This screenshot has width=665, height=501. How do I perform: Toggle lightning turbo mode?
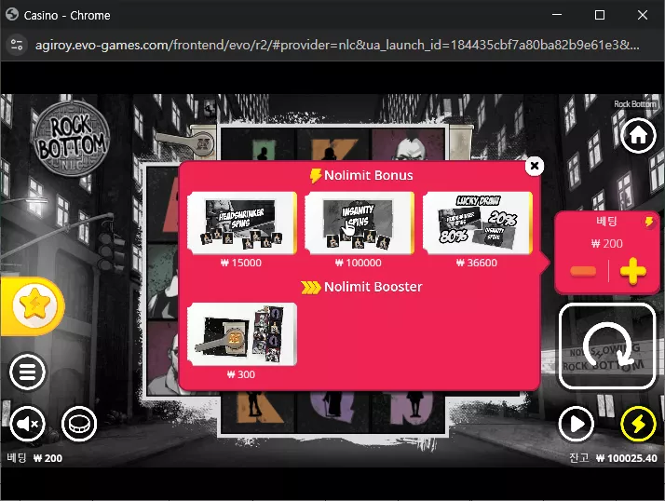(638, 424)
